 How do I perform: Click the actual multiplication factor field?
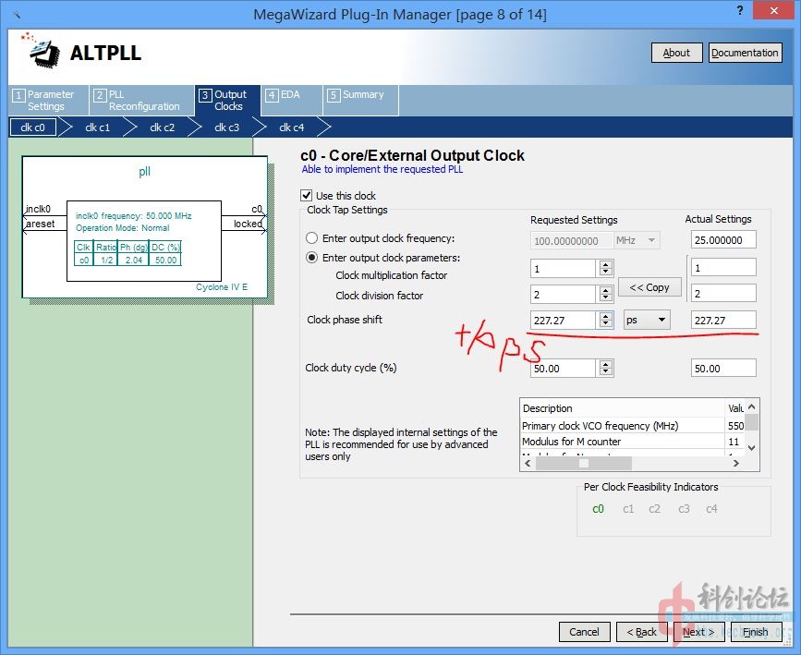click(723, 267)
